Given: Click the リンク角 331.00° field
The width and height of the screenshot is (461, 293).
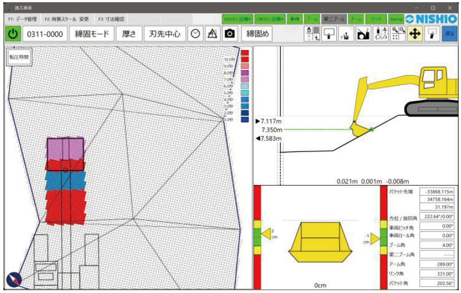Looking at the screenshot, I should [x=437, y=274].
